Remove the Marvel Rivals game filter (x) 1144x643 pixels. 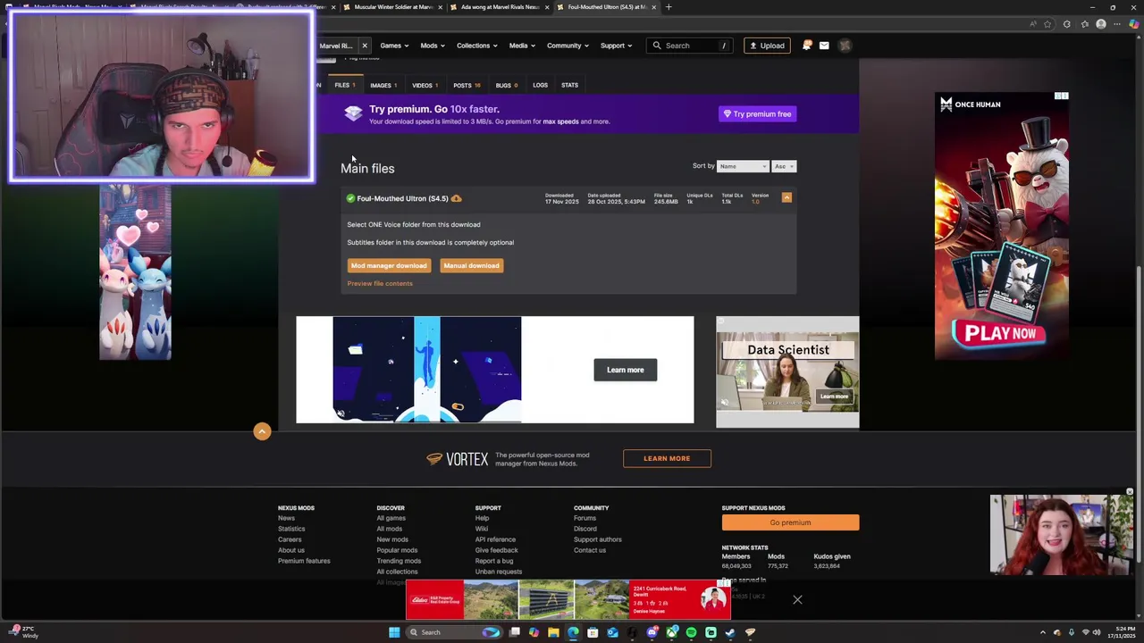click(x=365, y=46)
